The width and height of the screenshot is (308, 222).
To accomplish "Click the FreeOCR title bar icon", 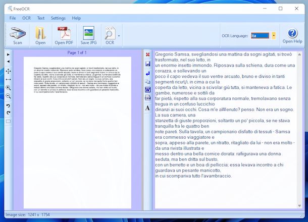I will coord(10,9).
